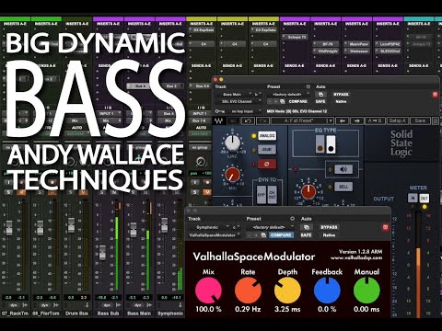Screen dimensions: 442x331
Task: Switch the meter to OUT
Action: point(424,199)
